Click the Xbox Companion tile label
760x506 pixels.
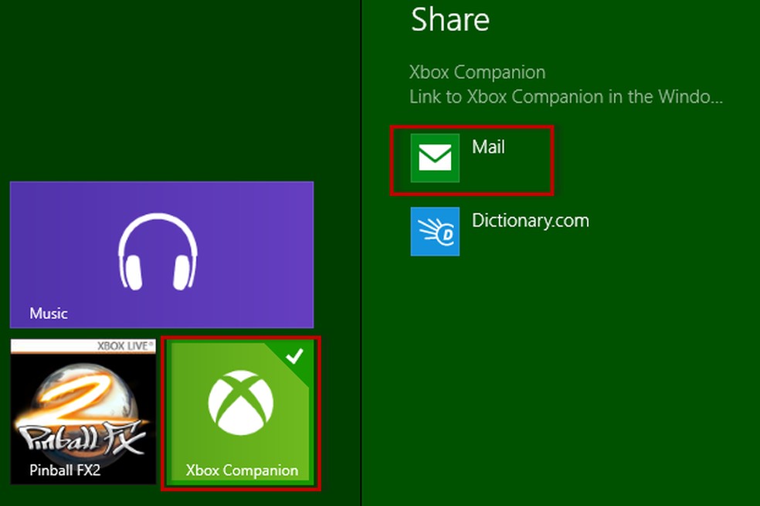242,470
